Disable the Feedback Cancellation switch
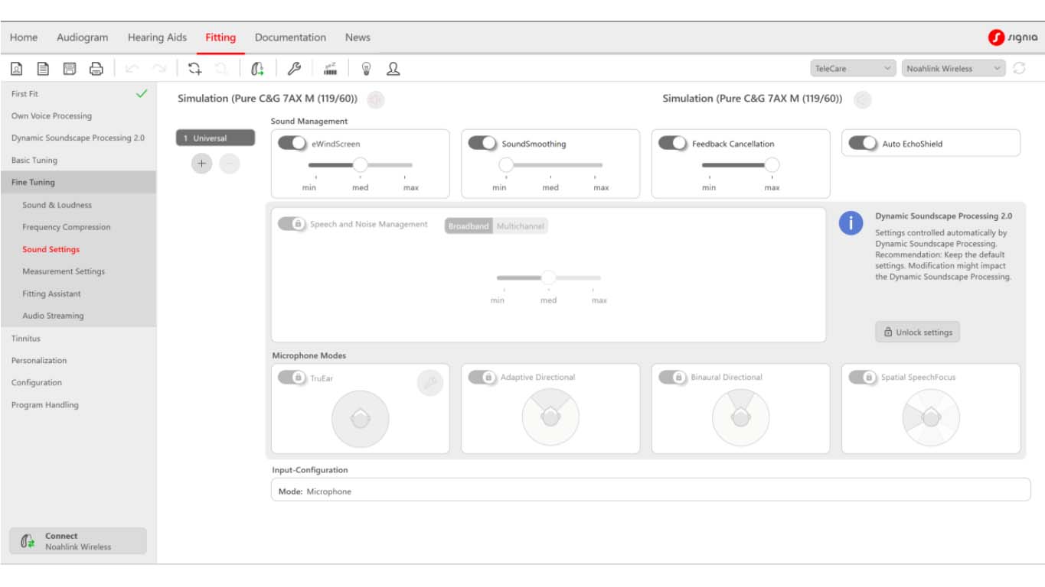 [x=673, y=143]
